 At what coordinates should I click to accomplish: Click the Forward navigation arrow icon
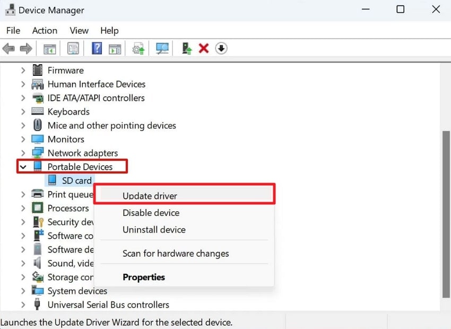coord(25,48)
